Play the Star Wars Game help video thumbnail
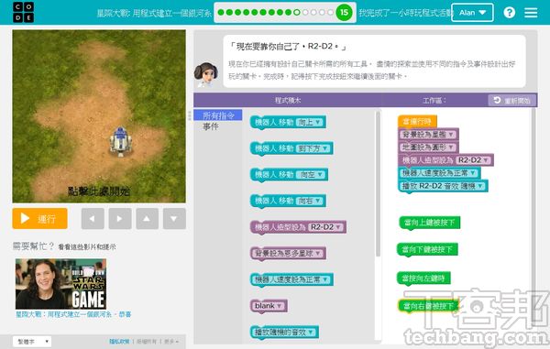 point(60,284)
